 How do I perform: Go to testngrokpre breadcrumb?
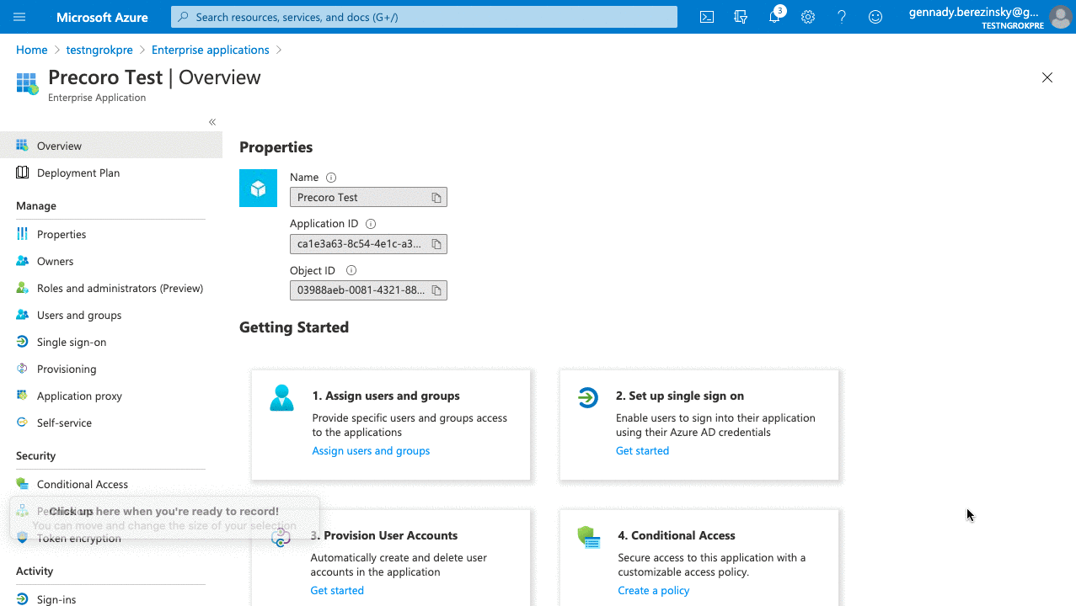[x=99, y=50]
